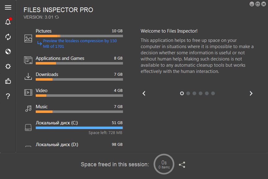Open the next welcome slide

click(251, 93)
